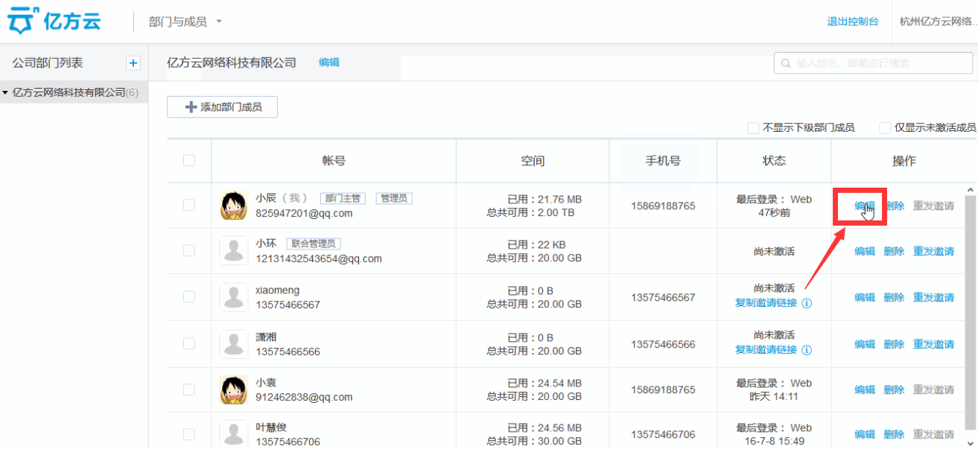Image resolution: width=978 pixels, height=452 pixels.
Task: Check the 仅显示未激活成员 option
Action: click(x=885, y=128)
